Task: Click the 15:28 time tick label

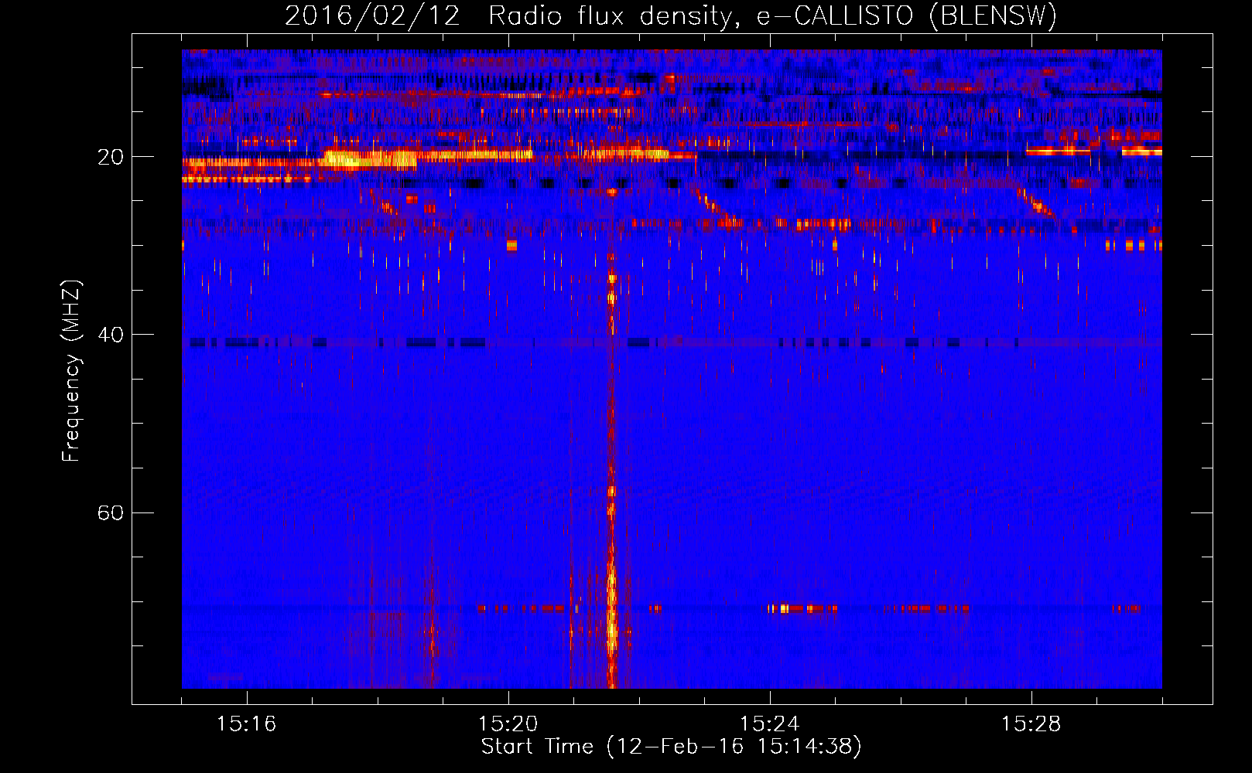Action: [x=1031, y=724]
